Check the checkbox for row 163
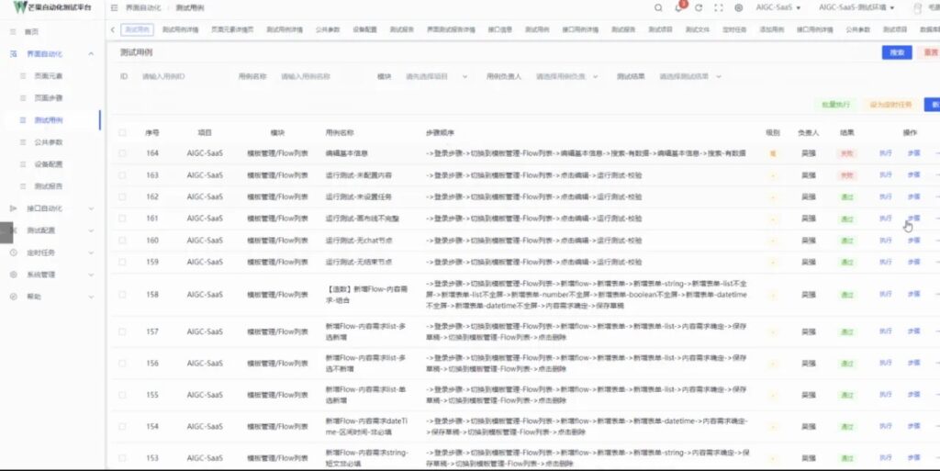 (x=122, y=175)
